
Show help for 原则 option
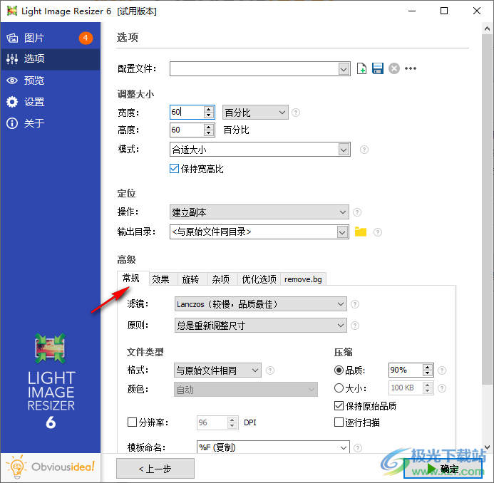click(x=355, y=326)
